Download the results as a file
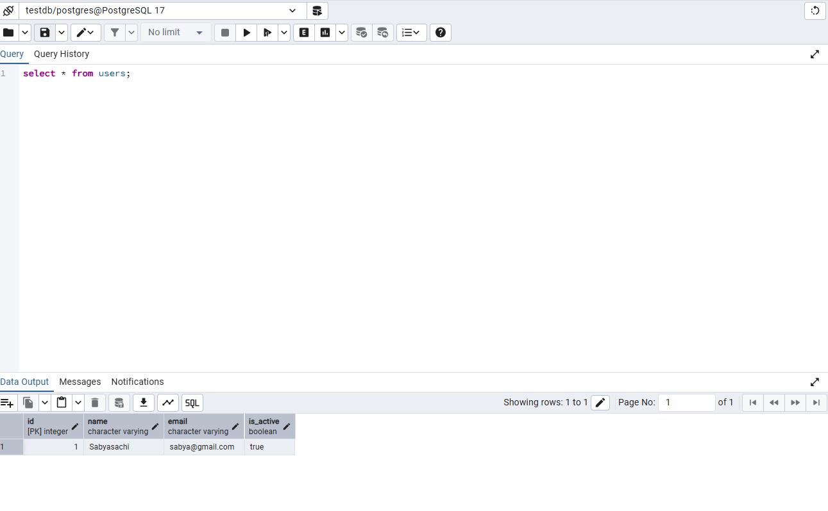This screenshot has height=511, width=828. (x=144, y=403)
